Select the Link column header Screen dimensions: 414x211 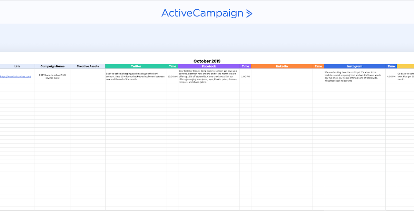tap(17, 66)
